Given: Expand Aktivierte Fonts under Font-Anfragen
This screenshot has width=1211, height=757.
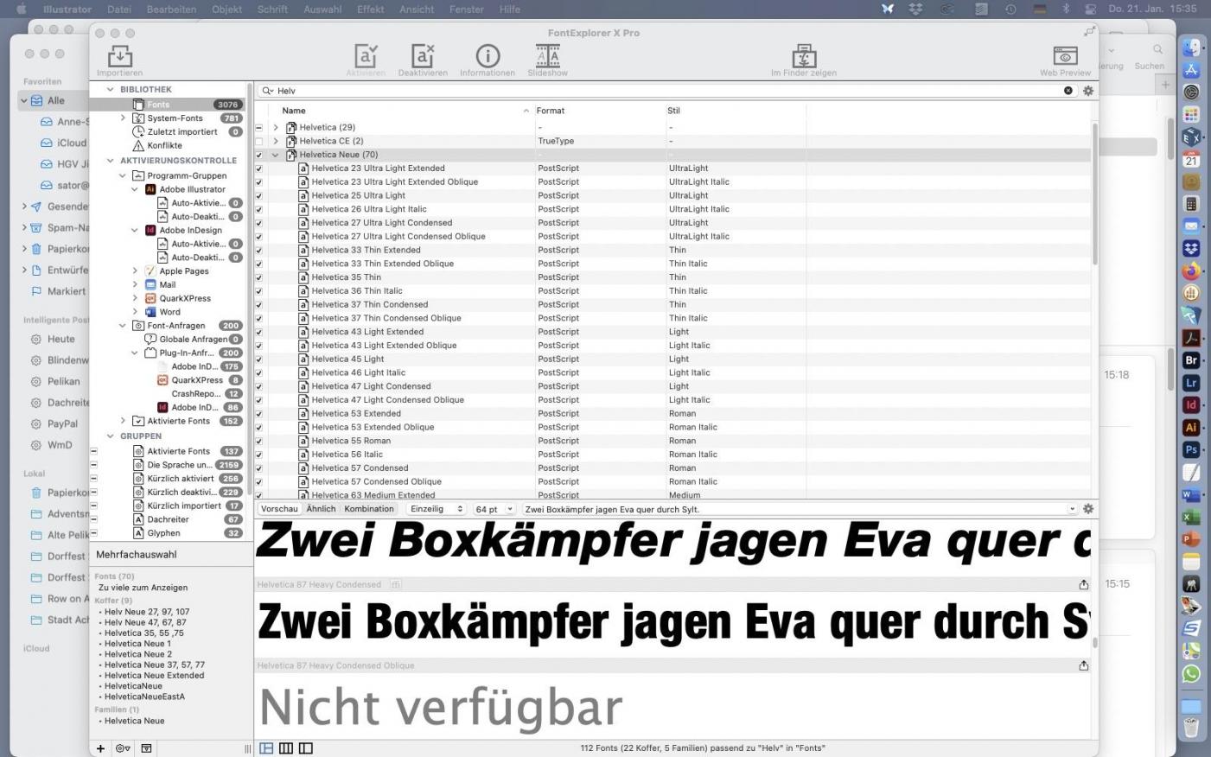Looking at the screenshot, I should pyautogui.click(x=122, y=421).
